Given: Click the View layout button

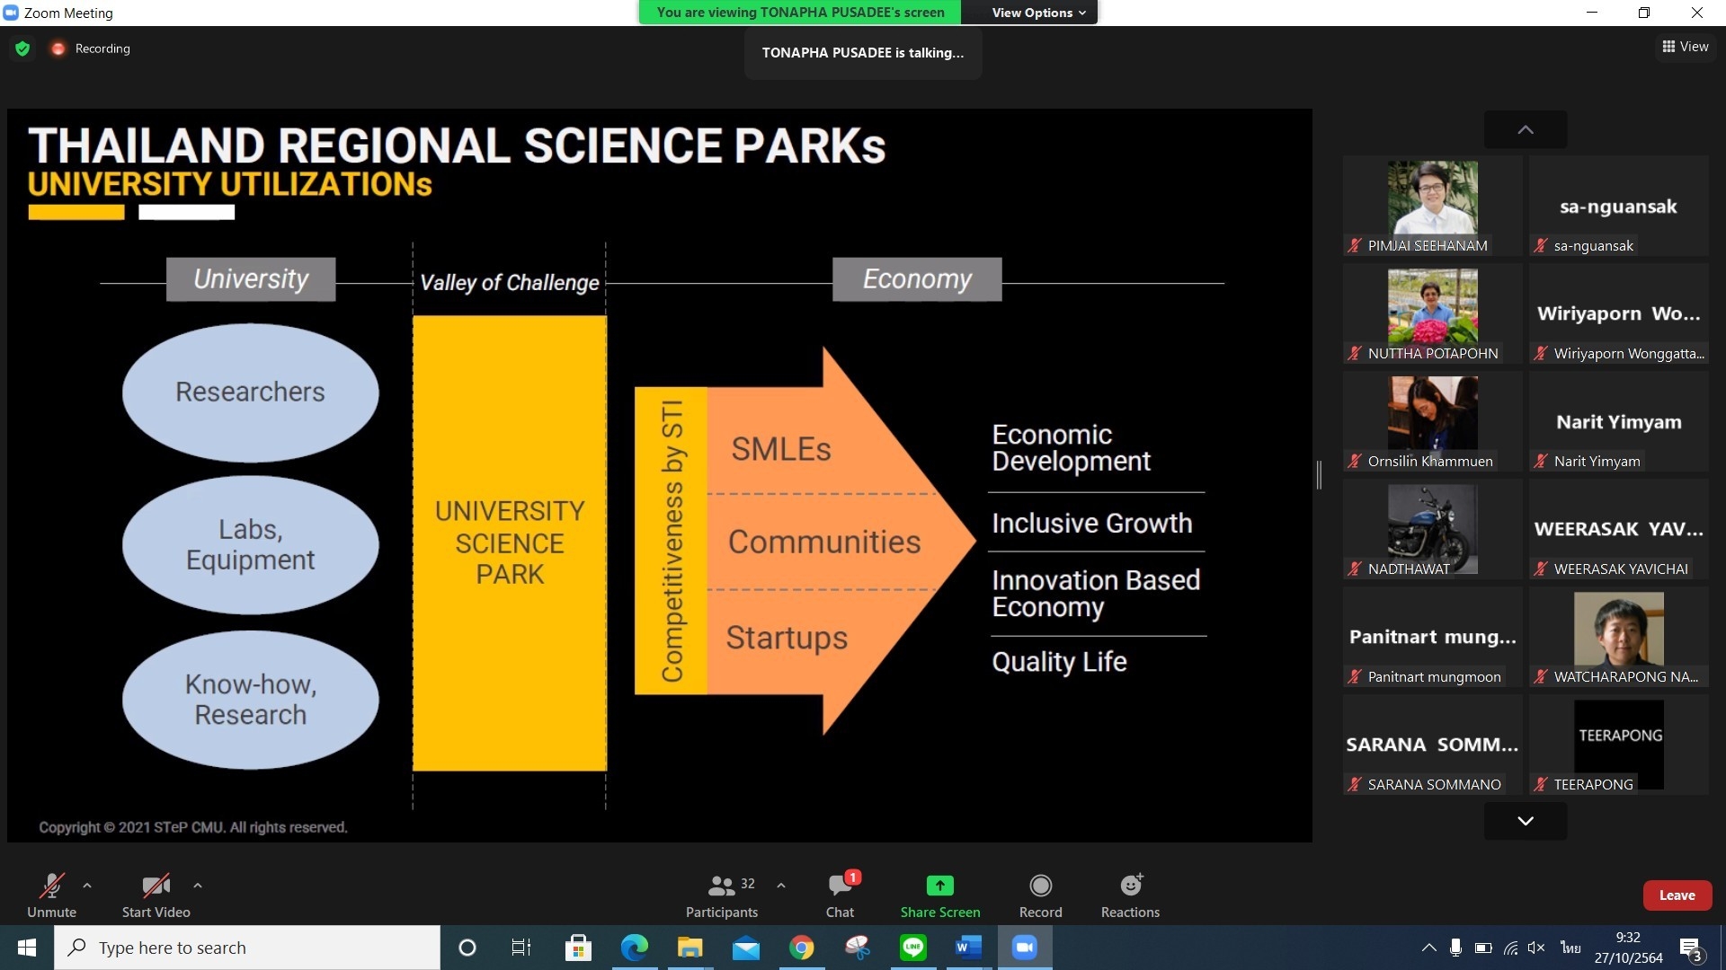Looking at the screenshot, I should point(1685,47).
